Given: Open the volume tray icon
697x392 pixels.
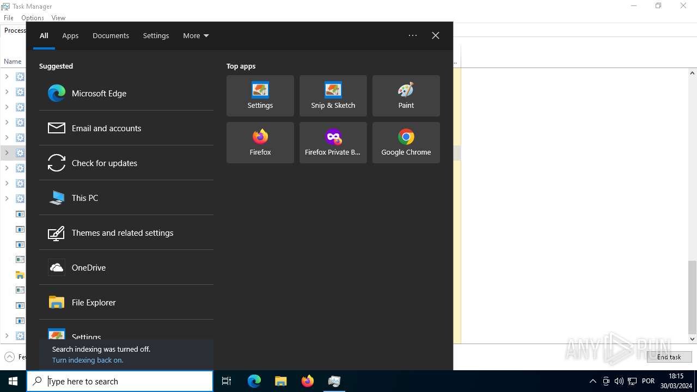Looking at the screenshot, I should coord(619,381).
